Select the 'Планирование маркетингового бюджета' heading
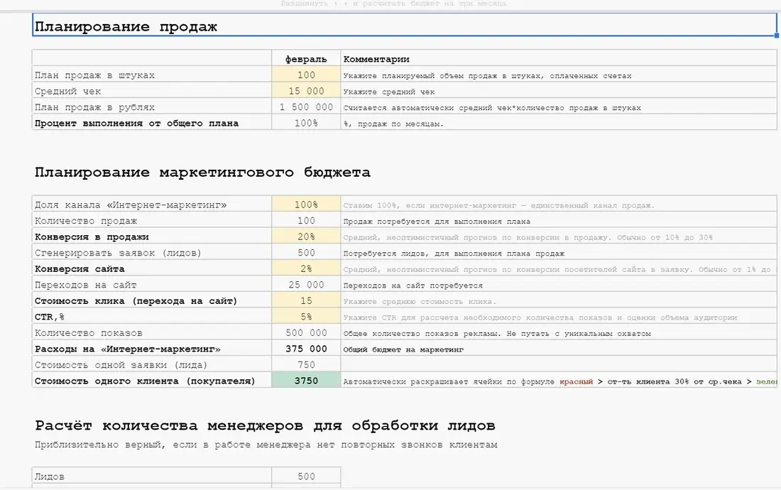 coord(202,173)
